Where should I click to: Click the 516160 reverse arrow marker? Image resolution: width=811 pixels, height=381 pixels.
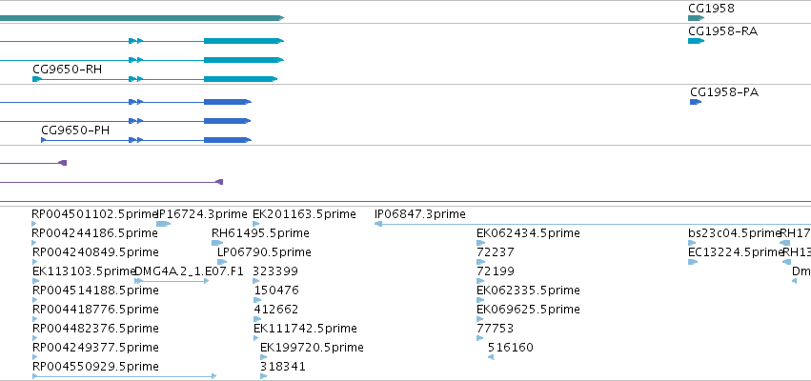point(491,357)
